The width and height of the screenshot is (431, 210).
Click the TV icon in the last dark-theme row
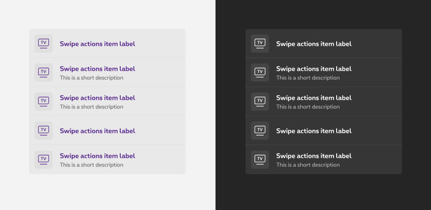(x=260, y=160)
